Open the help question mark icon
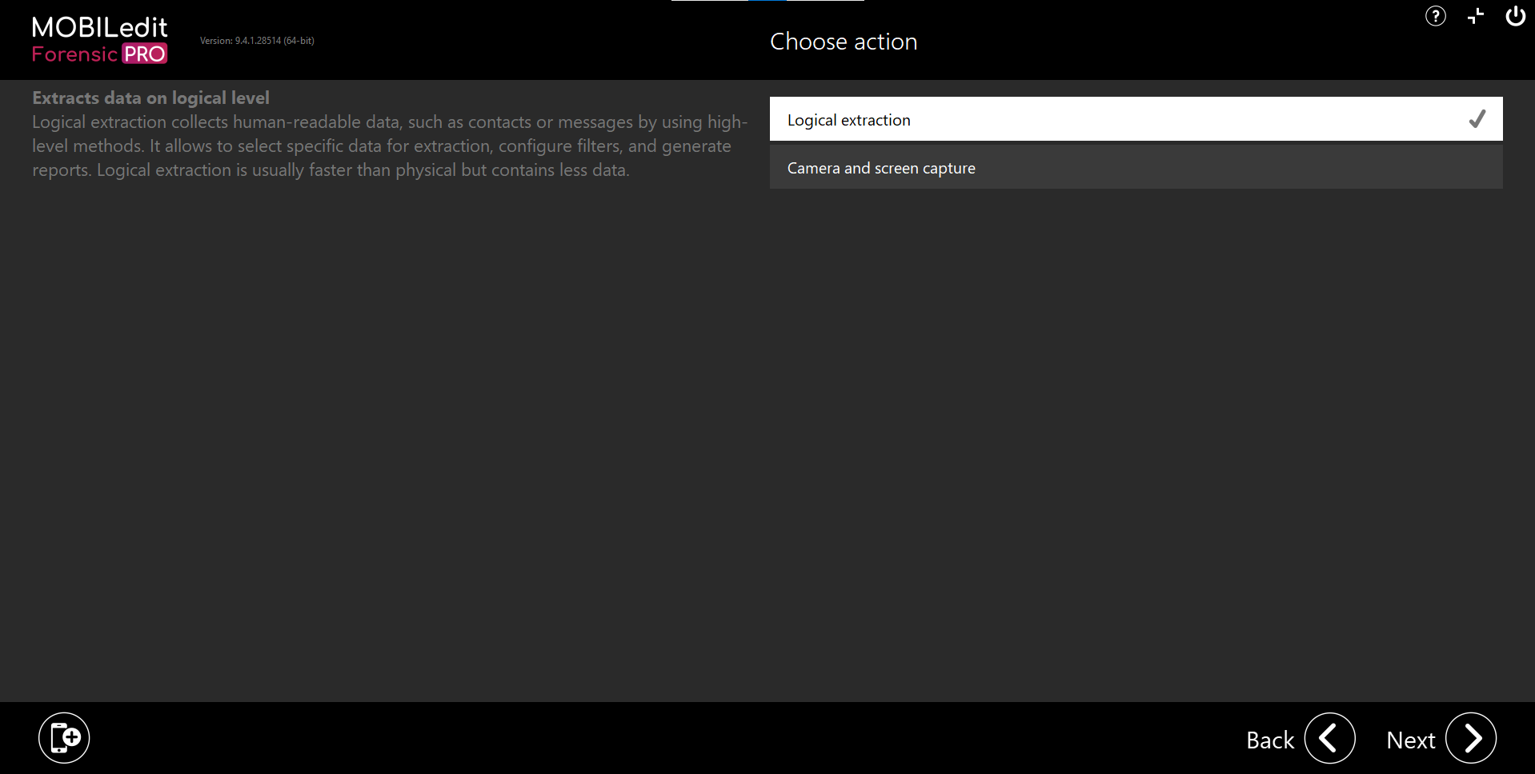Screen dimensions: 1535x774 coord(1435,16)
